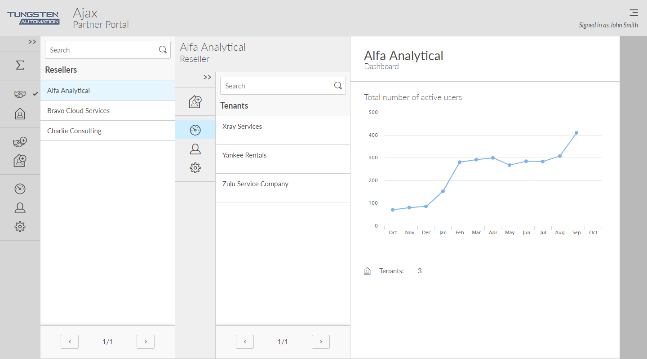Click the user icon in Alfa Analytical reseller panel

(195, 149)
